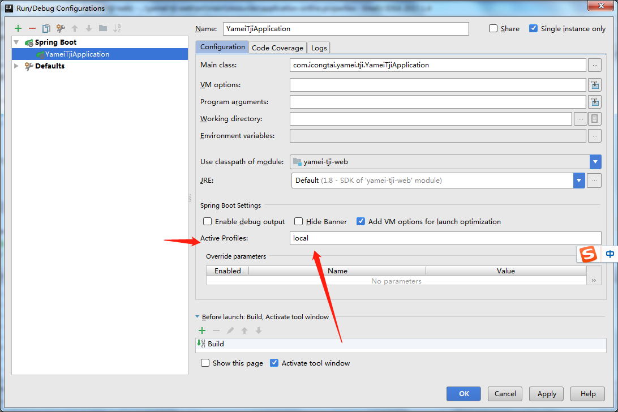The height and width of the screenshot is (412, 618).
Task: Expand override parameters table chevrons
Action: (x=594, y=280)
